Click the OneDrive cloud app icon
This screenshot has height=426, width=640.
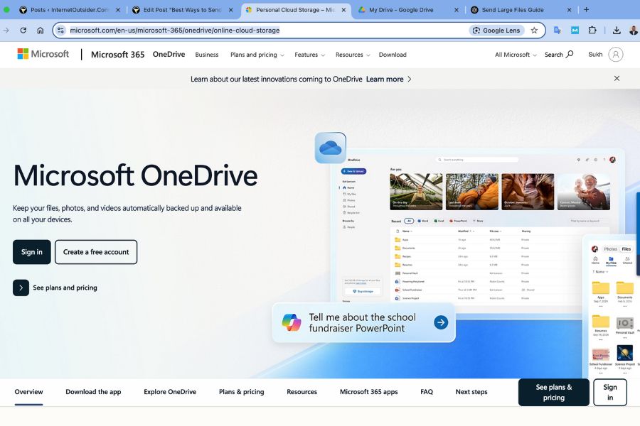click(x=330, y=148)
